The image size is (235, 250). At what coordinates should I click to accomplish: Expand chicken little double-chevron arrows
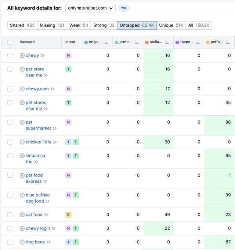click(55, 142)
